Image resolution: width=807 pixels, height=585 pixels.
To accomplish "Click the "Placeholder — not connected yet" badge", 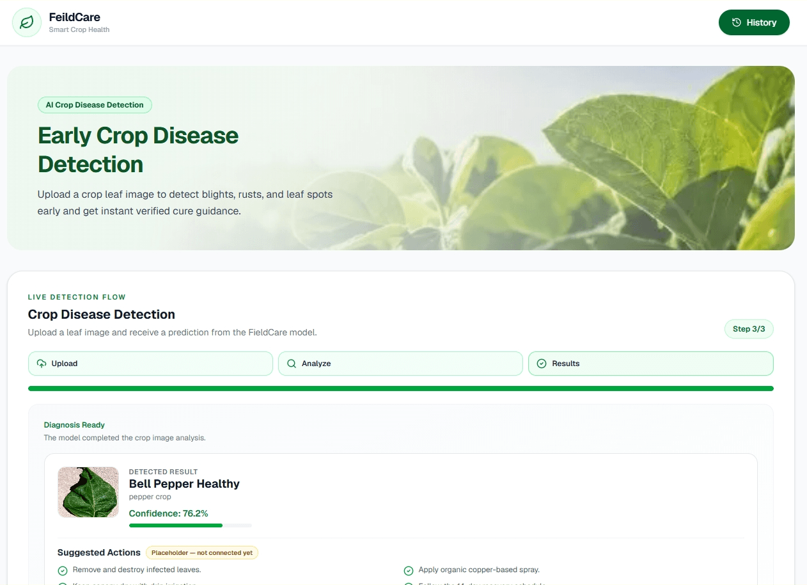I will pos(202,553).
